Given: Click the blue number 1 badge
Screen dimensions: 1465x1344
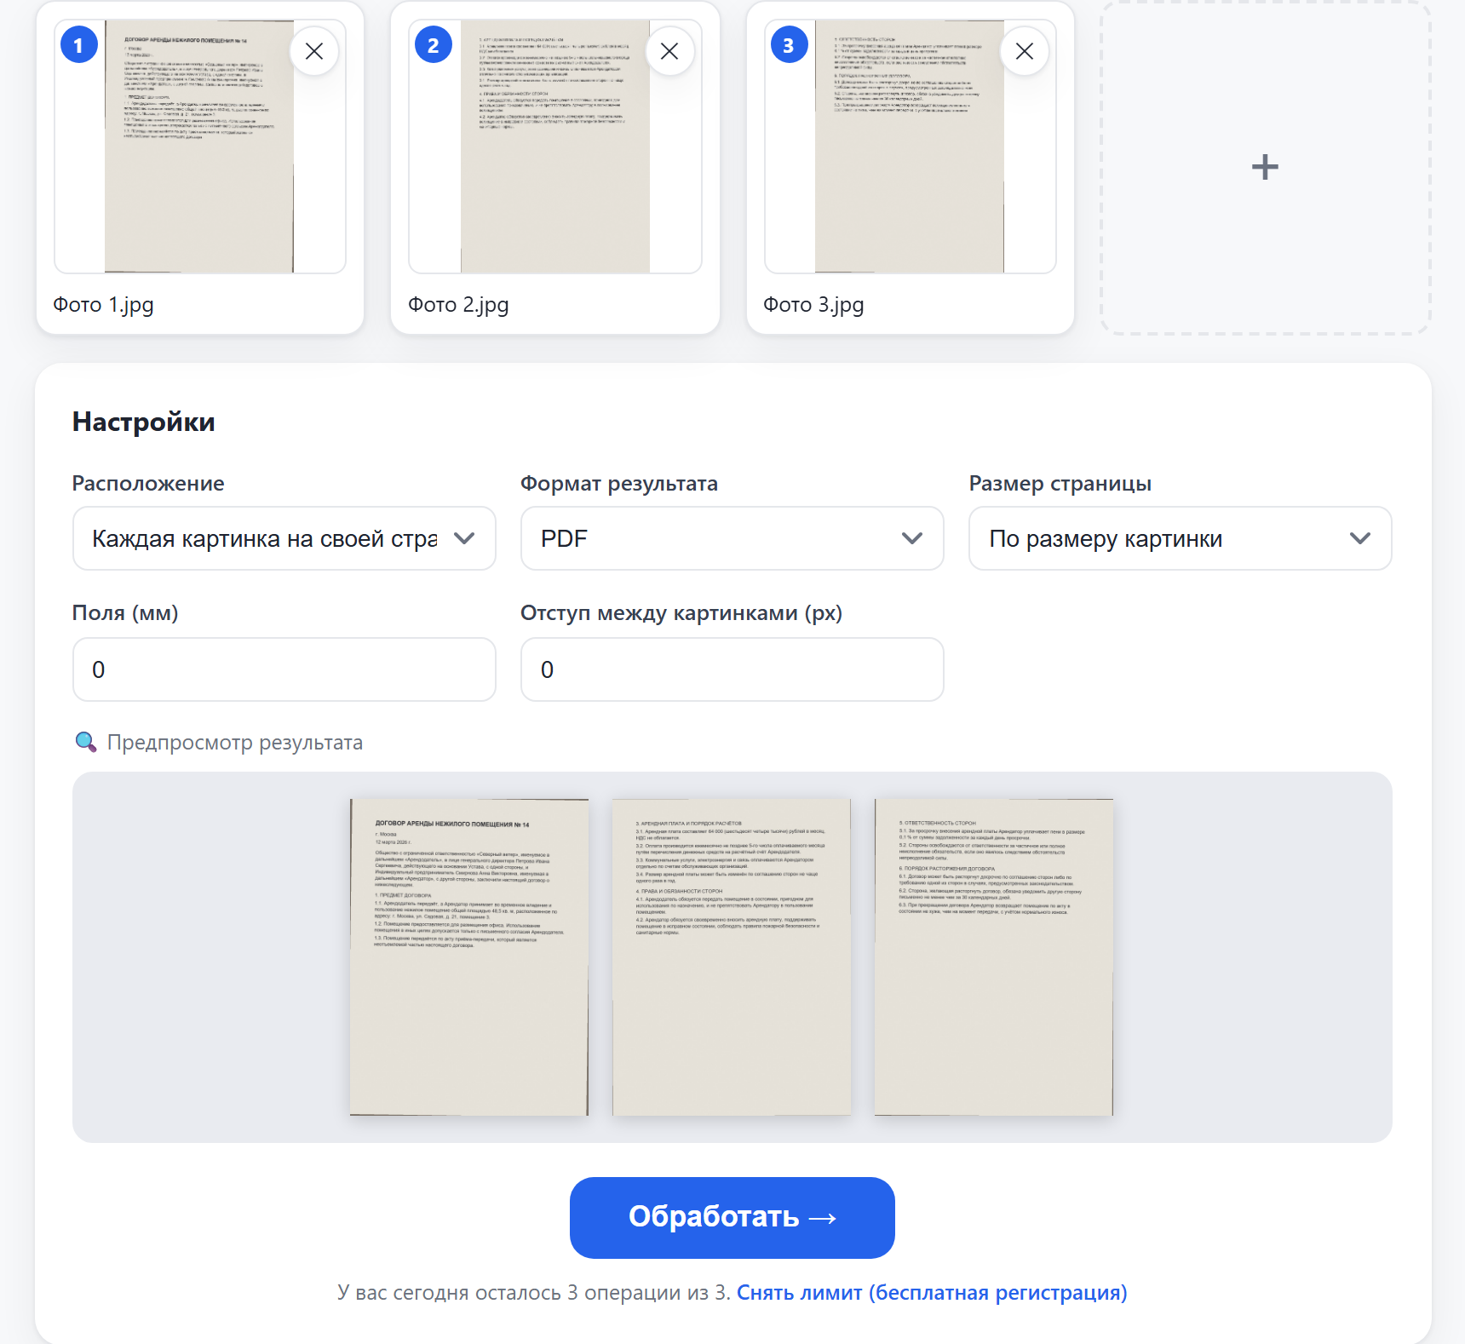Looking at the screenshot, I should 79,45.
